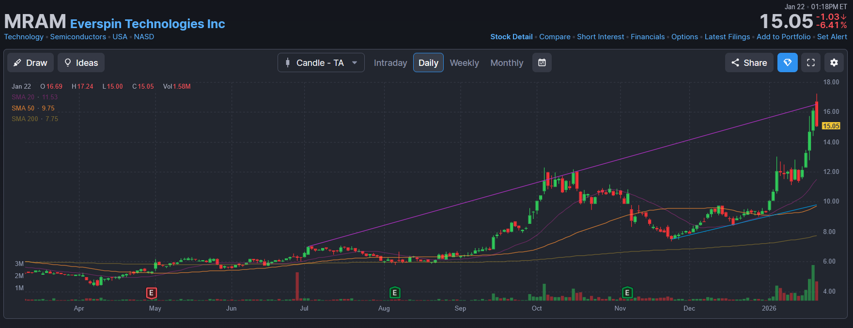Open chart settings gear
Screen dimensions: 853x328
pos(834,62)
